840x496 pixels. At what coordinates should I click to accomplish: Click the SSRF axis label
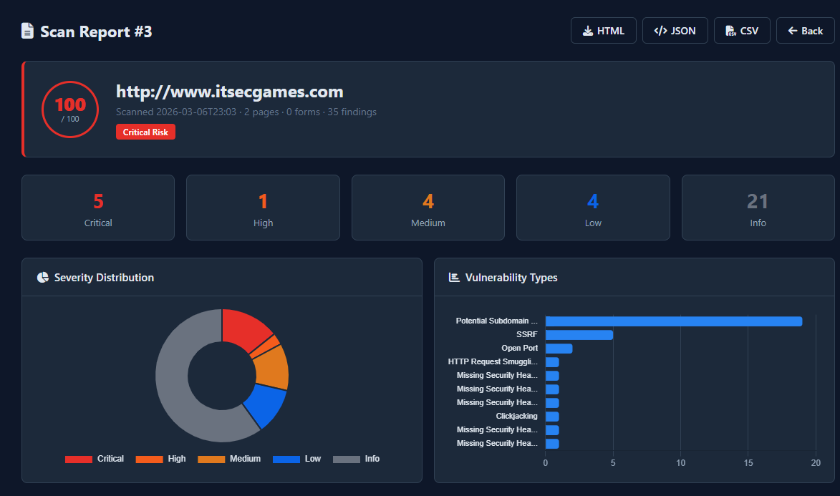coord(526,334)
